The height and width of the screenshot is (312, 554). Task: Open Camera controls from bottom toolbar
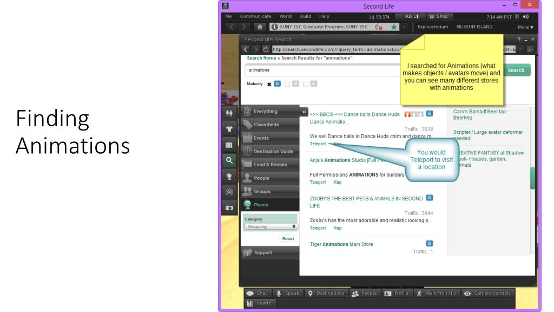[x=488, y=293]
